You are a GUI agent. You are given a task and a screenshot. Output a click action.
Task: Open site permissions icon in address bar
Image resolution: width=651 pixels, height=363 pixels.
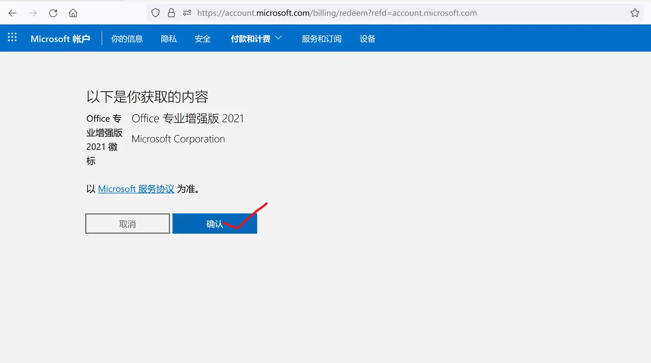187,13
